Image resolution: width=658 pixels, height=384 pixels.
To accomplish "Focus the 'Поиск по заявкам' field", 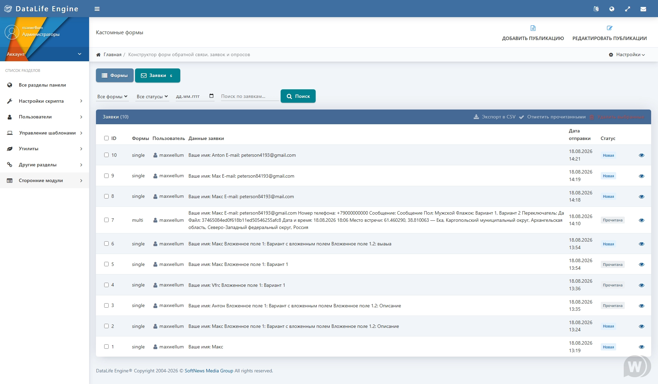I will (249, 96).
